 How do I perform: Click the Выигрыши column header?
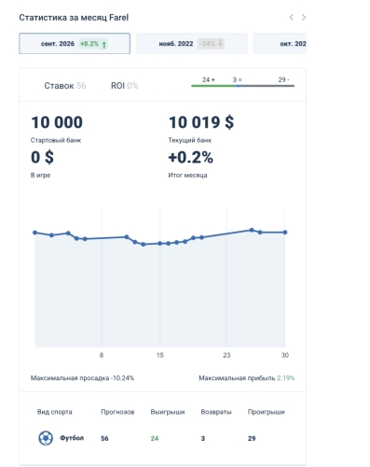(168, 412)
